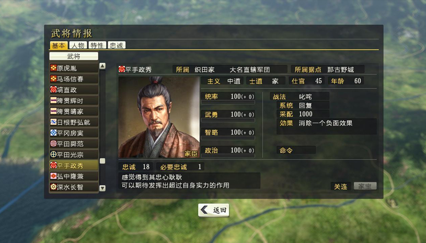Click the officer list scrollbar thumb
Viewport: 426px width, 243px height.
tap(102, 161)
